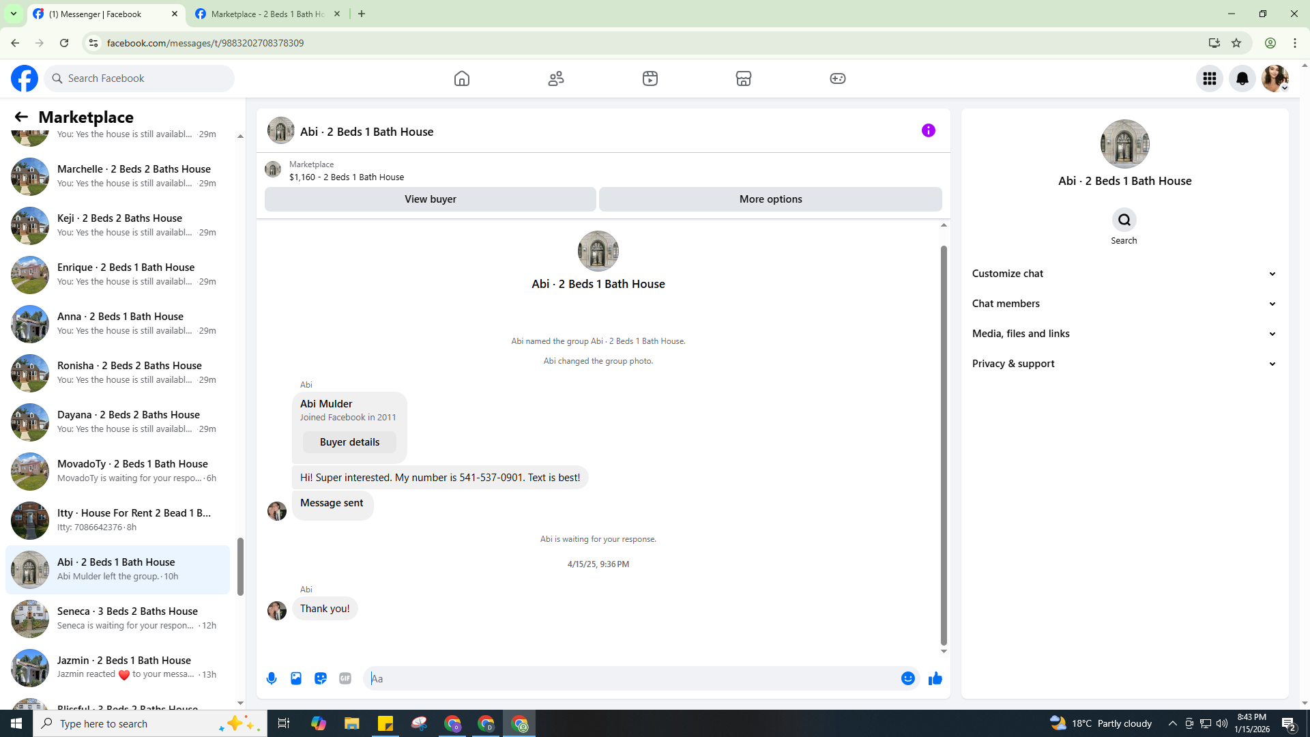This screenshot has height=737, width=1310.
Task: Open the GIF picker icon
Action: [x=345, y=678]
